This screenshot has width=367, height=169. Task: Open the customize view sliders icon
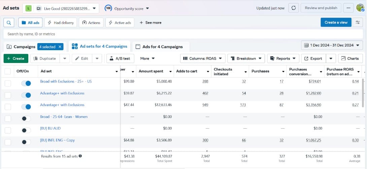click(358, 23)
